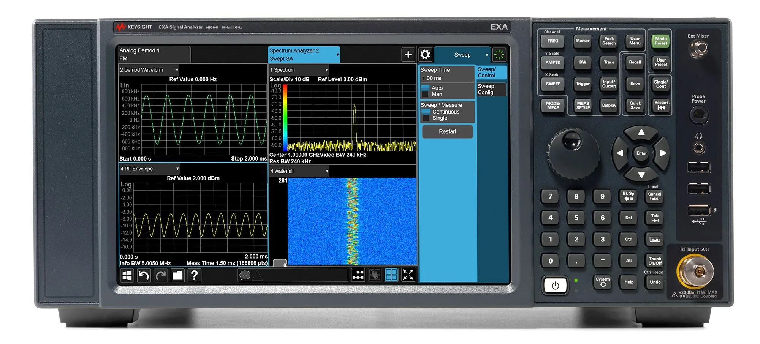This screenshot has height=344, width=760.
Task: Switch to the Sweep Config tab
Action: coord(490,89)
